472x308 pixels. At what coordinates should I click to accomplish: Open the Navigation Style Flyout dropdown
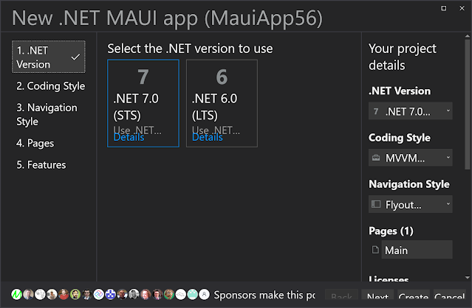coord(410,204)
